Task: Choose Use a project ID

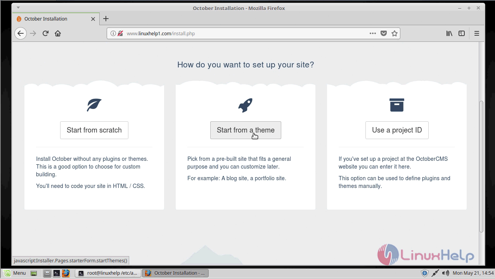Action: pyautogui.click(x=397, y=130)
